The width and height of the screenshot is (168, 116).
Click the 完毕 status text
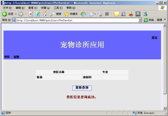[8, 113]
